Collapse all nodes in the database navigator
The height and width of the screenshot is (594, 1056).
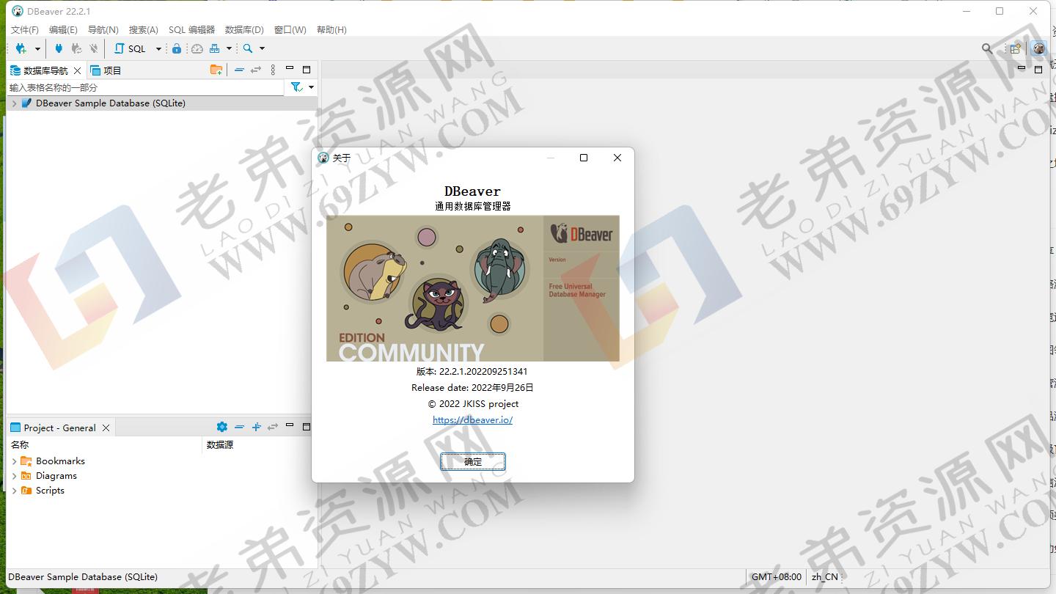click(239, 70)
